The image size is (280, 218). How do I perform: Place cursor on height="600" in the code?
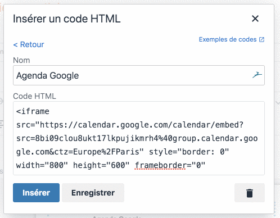point(101,165)
